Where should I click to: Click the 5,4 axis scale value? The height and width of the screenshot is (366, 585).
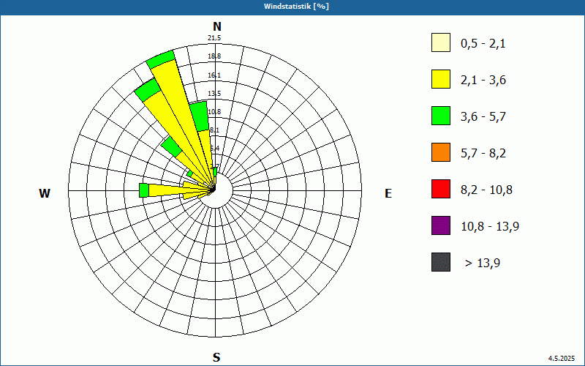[x=215, y=149]
